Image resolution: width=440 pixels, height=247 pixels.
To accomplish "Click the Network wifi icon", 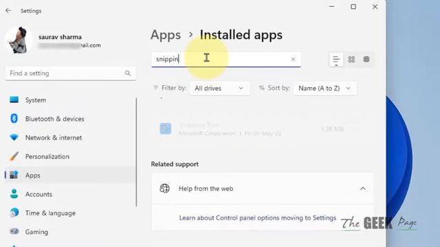I will (x=14, y=137).
